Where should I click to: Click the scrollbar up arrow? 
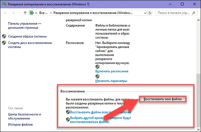pyautogui.click(x=198, y=20)
